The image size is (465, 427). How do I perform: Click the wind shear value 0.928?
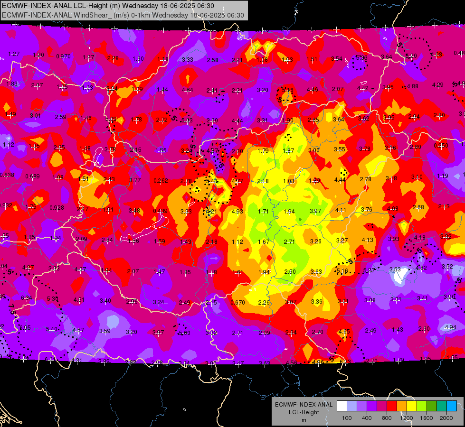click(x=57, y=208)
